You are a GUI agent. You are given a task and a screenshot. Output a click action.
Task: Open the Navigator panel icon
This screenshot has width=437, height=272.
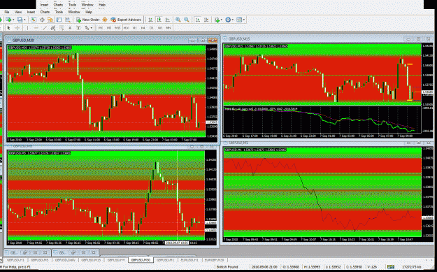[50, 20]
